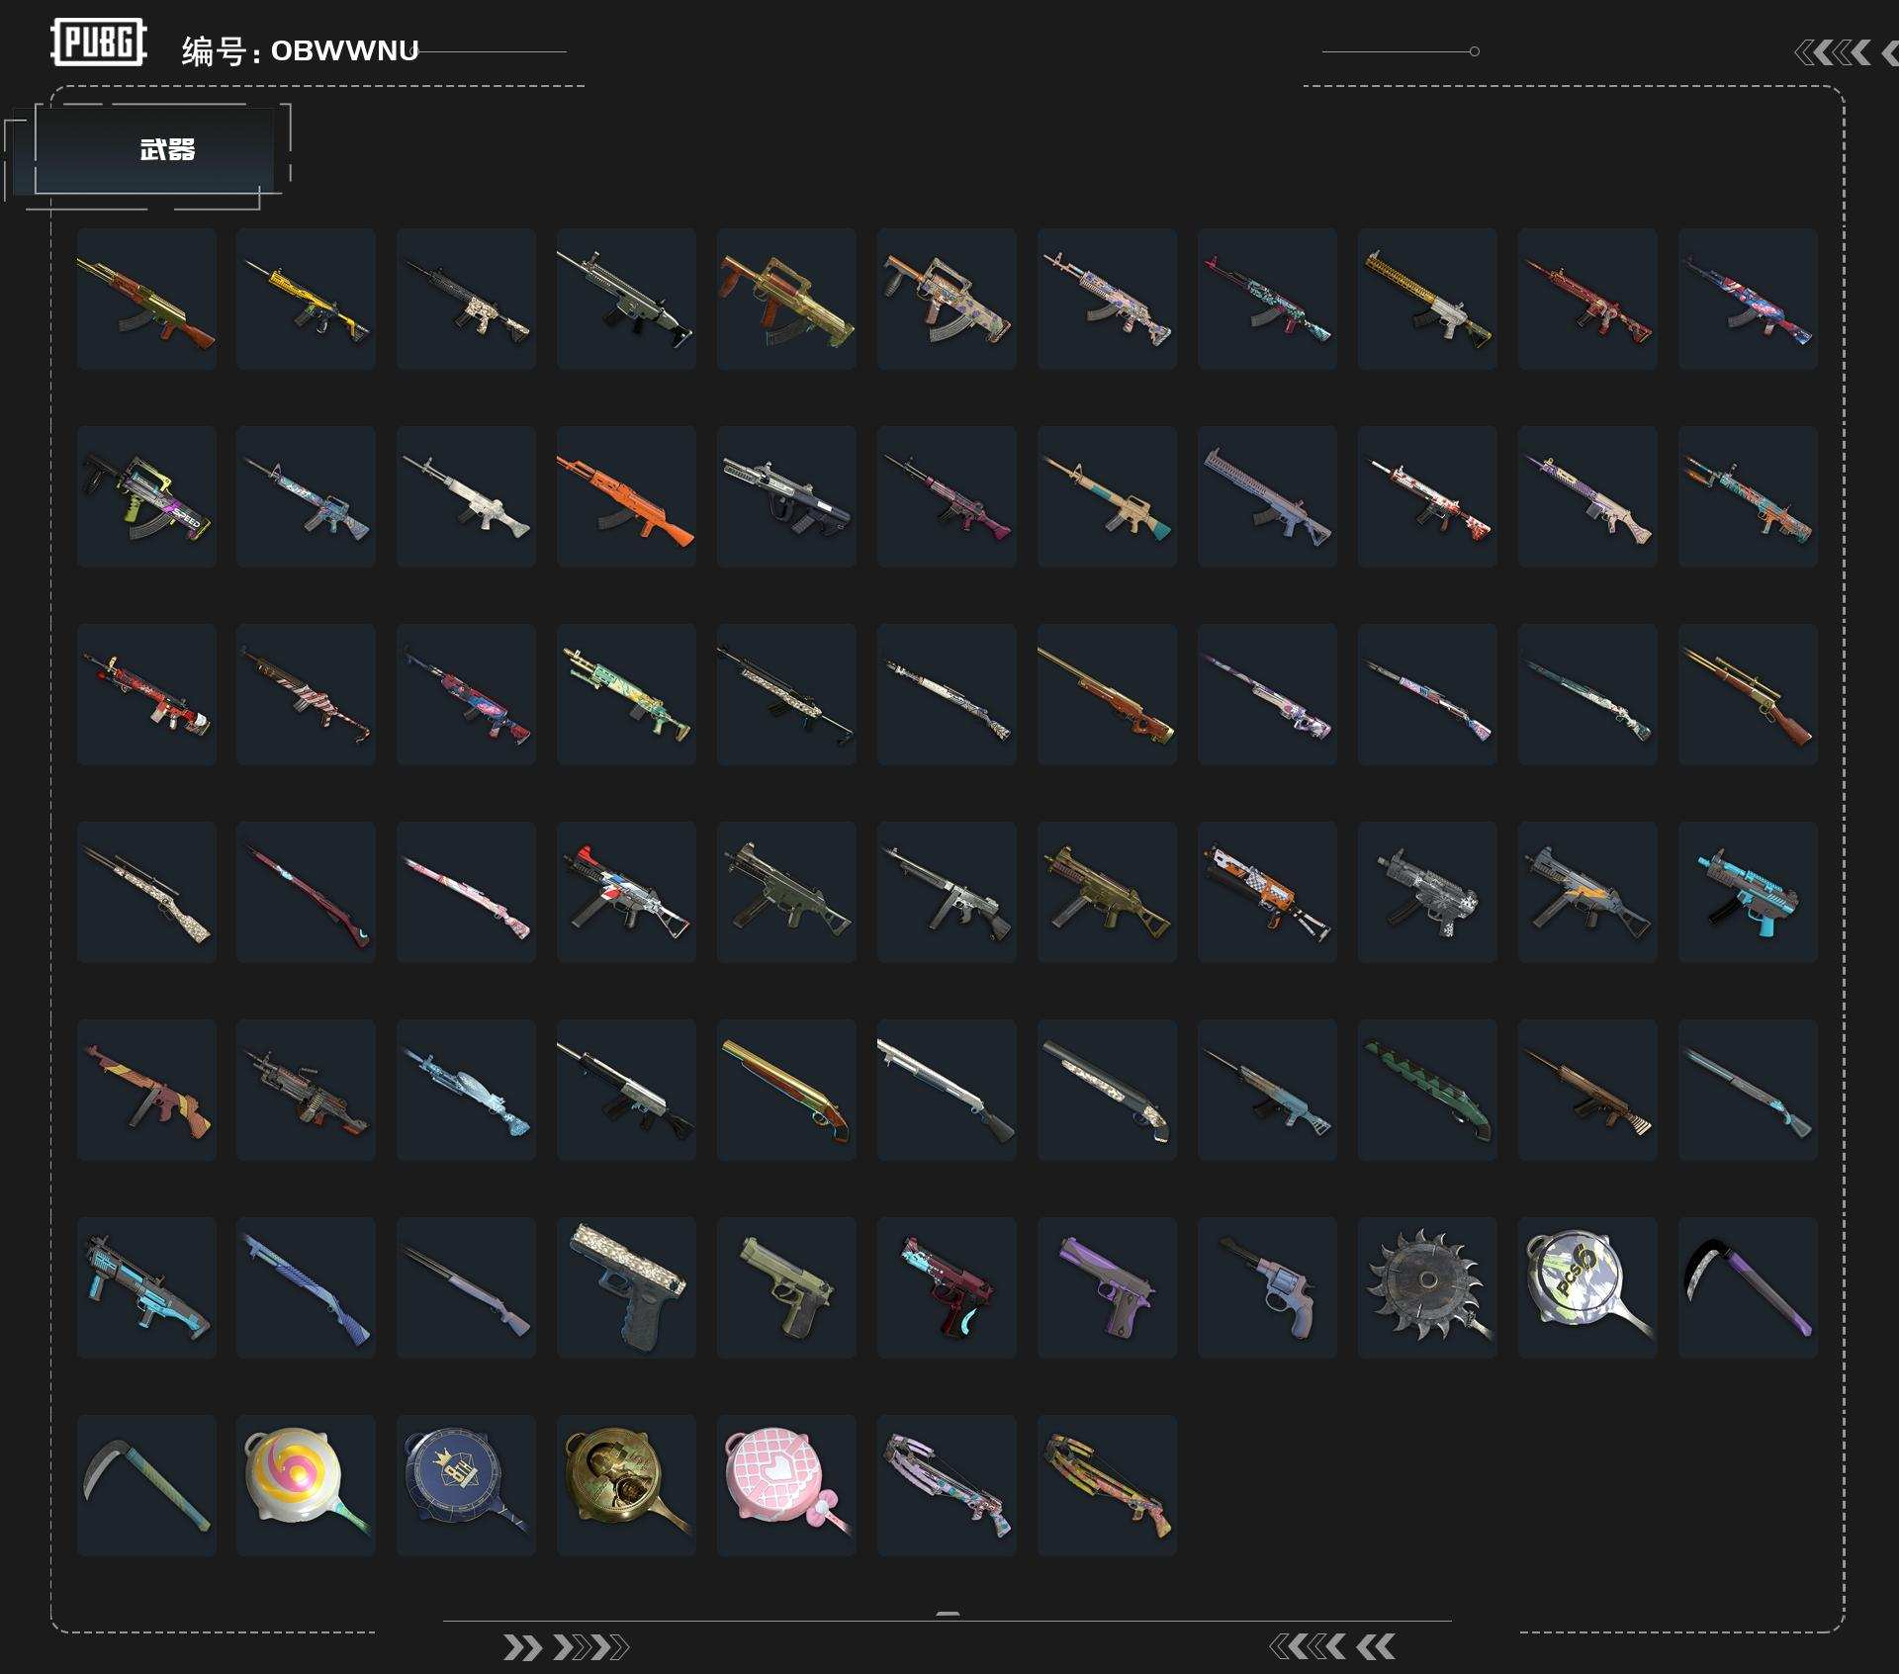
Task: Open the 武器 weapons tab
Action: (x=154, y=150)
